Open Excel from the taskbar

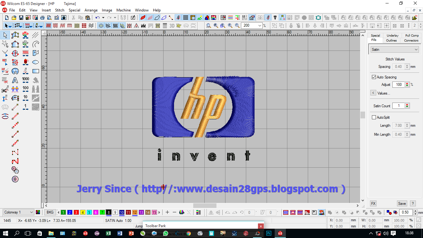(108, 233)
